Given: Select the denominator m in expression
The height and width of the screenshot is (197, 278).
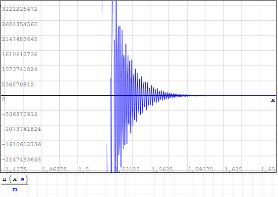Looking at the screenshot, I should 15,190.
